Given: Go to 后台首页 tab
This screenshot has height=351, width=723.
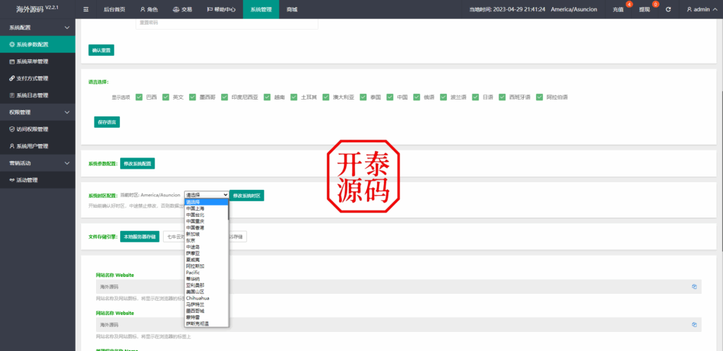Looking at the screenshot, I should click(x=114, y=9).
